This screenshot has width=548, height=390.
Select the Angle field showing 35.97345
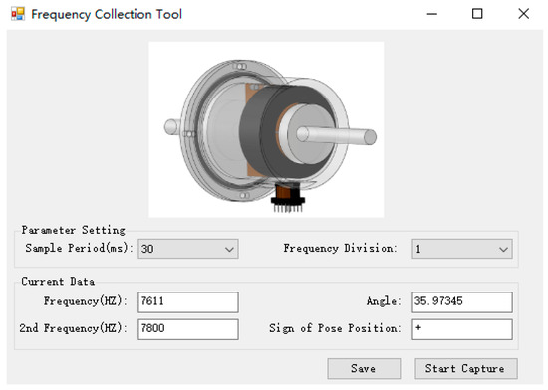coord(462,302)
